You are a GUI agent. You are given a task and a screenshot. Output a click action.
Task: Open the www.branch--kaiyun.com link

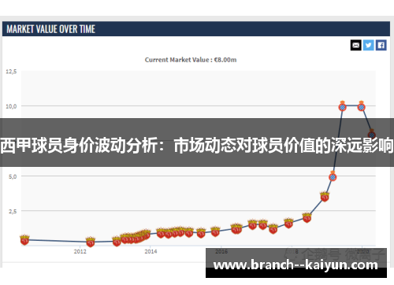click(x=295, y=265)
